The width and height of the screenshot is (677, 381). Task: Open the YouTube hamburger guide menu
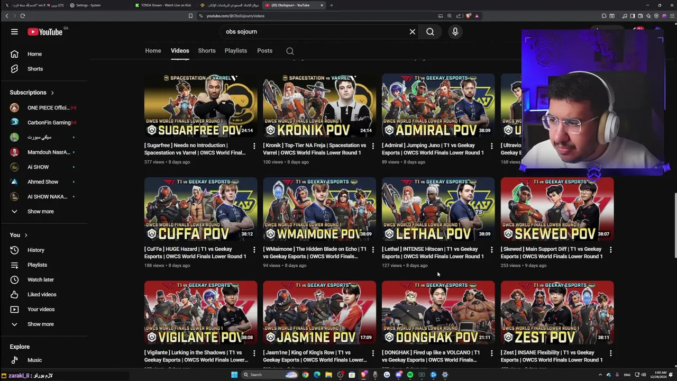tap(14, 32)
